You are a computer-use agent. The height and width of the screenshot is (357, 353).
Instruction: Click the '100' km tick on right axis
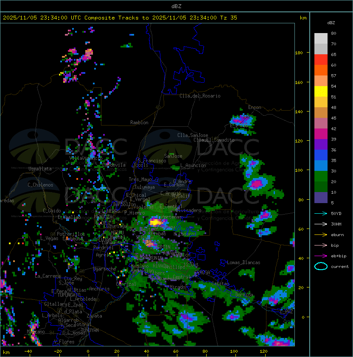click(299, 170)
